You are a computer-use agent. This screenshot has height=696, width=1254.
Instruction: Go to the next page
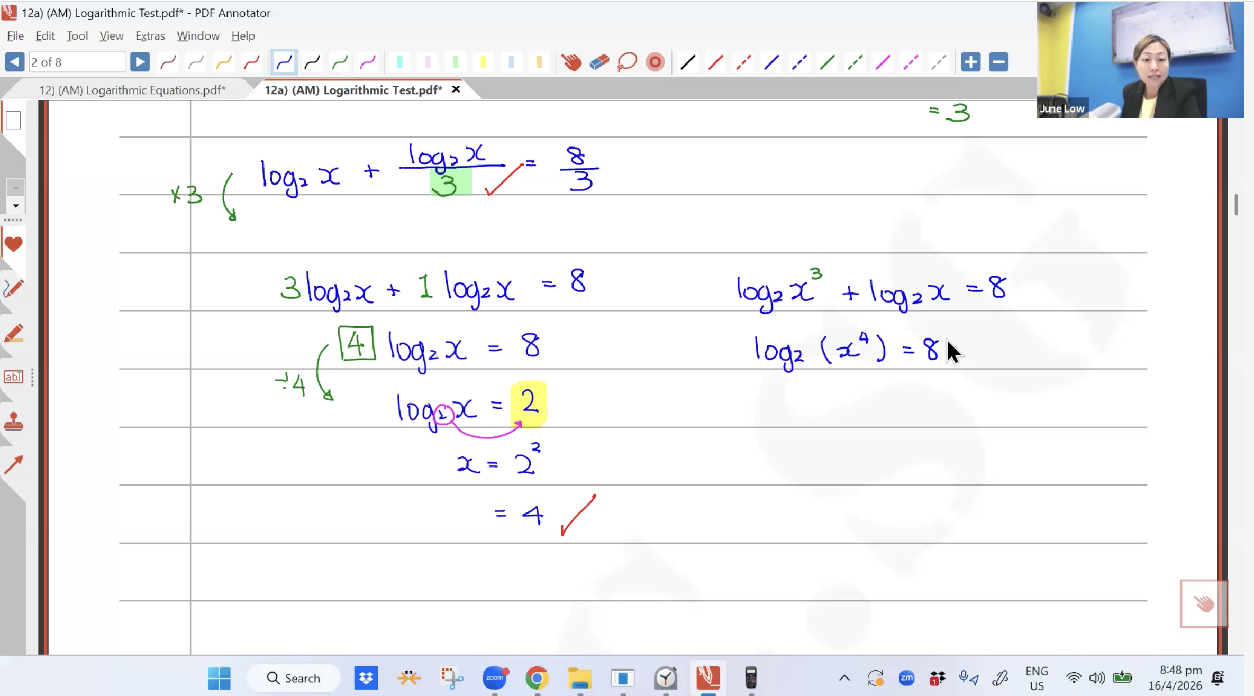pyautogui.click(x=140, y=62)
